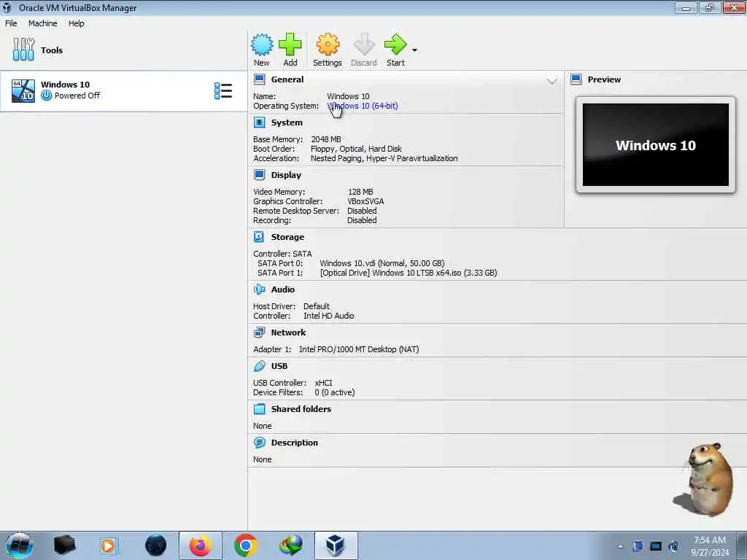Image resolution: width=747 pixels, height=560 pixels.
Task: Click the 2048 MB base memory value
Action: coord(326,139)
